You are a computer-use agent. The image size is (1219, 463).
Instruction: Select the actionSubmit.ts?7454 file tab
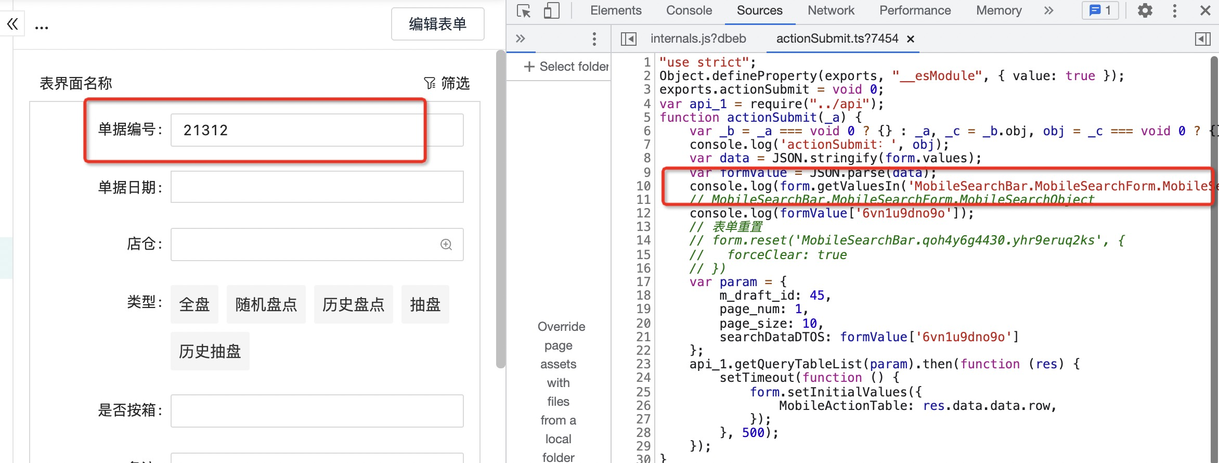point(837,38)
